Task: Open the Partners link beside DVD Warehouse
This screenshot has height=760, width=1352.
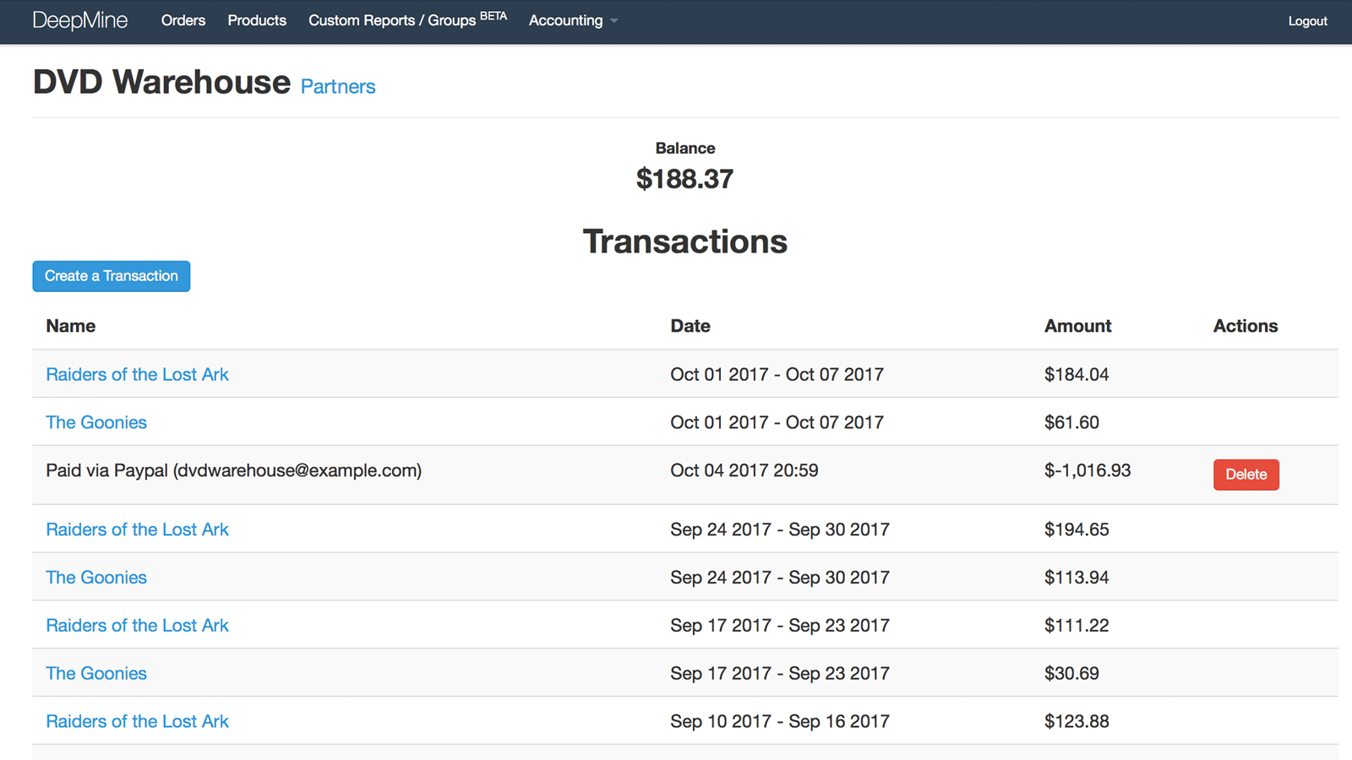Action: coord(338,86)
